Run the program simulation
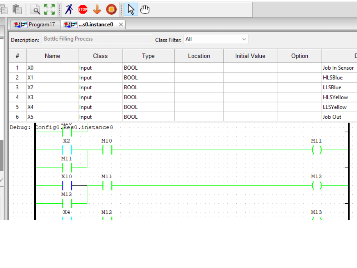Viewport: 357px width, 268px height. [69, 9]
